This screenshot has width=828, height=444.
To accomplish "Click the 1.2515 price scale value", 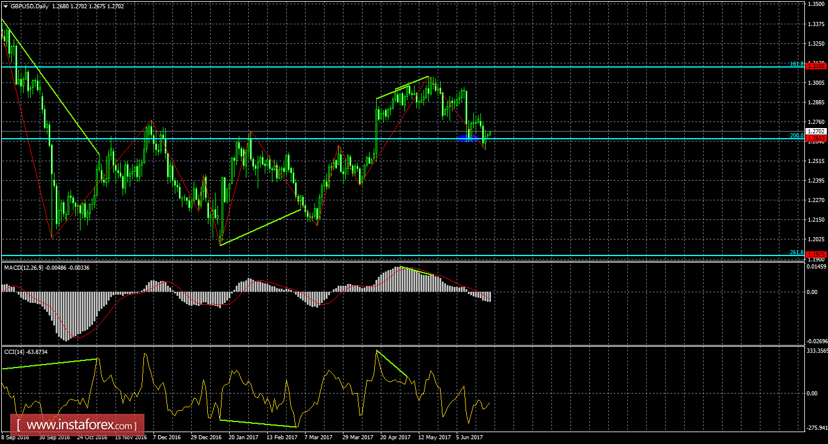I will click(817, 161).
